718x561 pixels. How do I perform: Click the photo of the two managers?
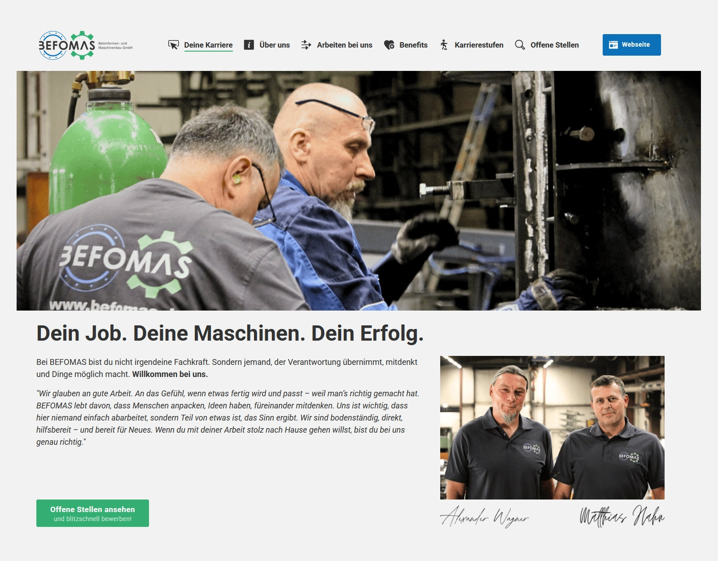coord(552,427)
